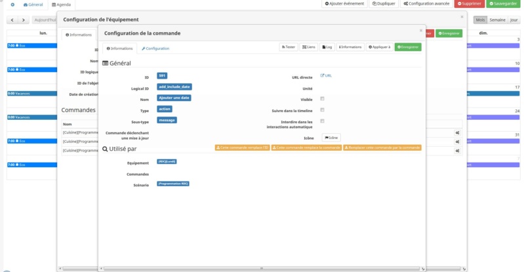Image resolution: width=524 pixels, height=272 pixels.
Task: Open the Liens link graph button
Action: coord(309,47)
